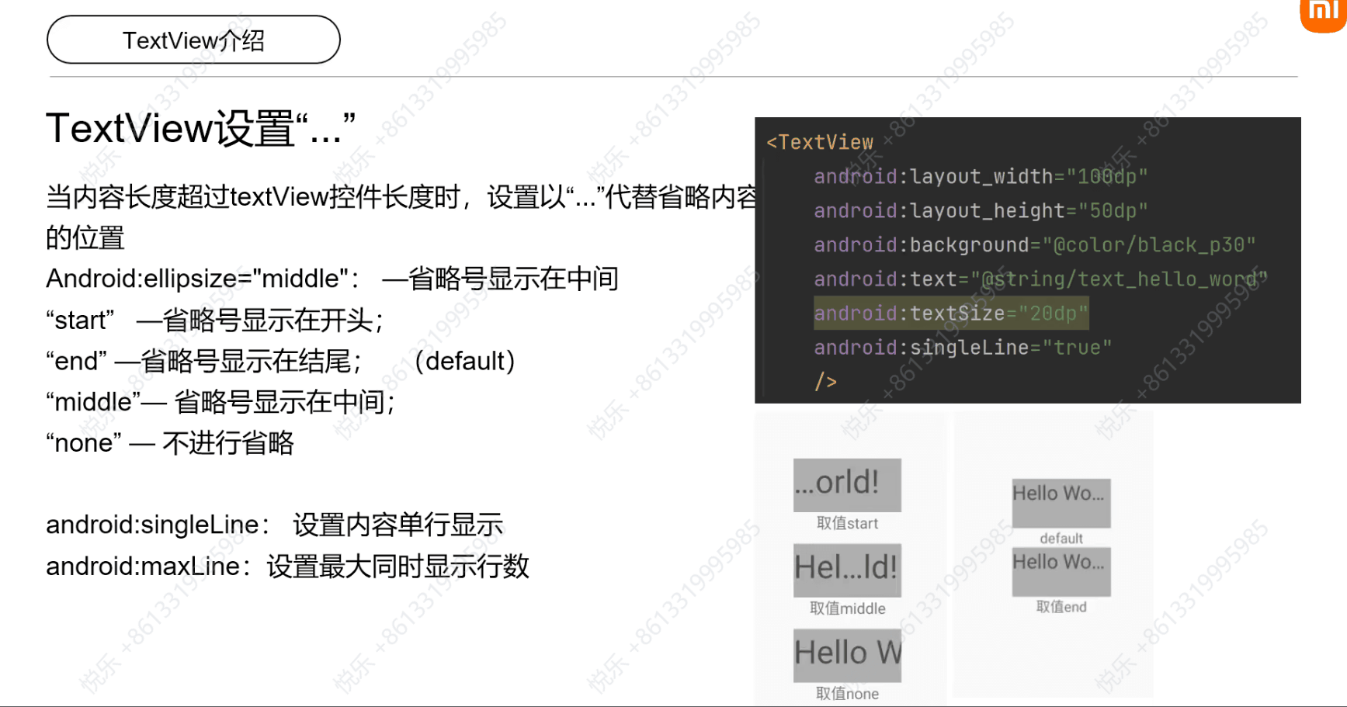Select the opening <TextView tag in code

[819, 143]
